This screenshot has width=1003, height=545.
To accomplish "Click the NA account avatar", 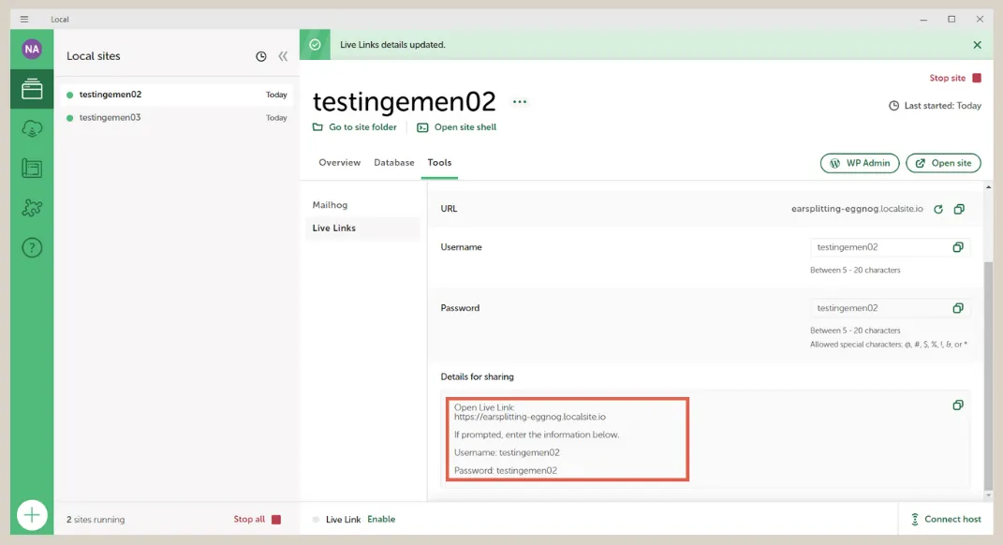I will pos(32,48).
